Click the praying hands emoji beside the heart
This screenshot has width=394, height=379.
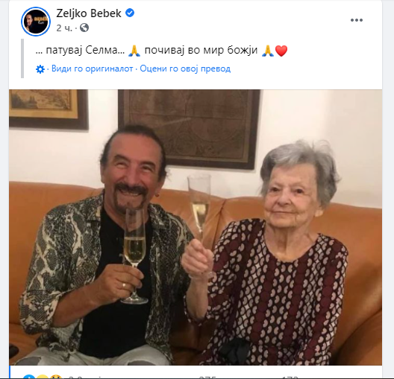pos(268,51)
